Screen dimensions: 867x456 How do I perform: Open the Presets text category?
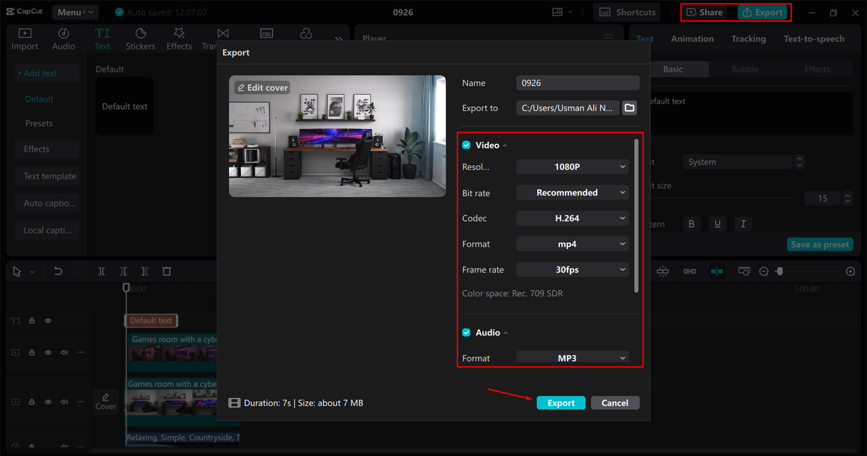[x=39, y=124]
